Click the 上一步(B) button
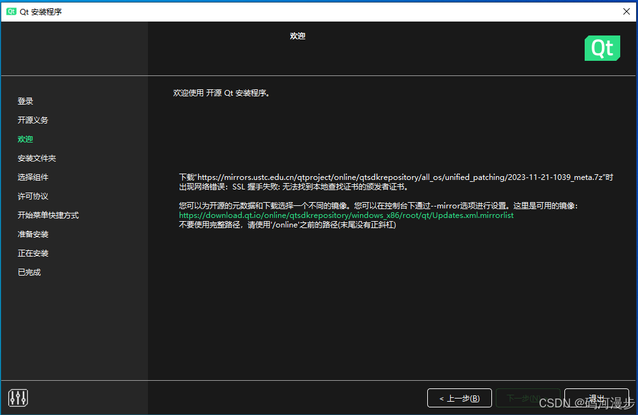The image size is (638, 415). pos(460,398)
